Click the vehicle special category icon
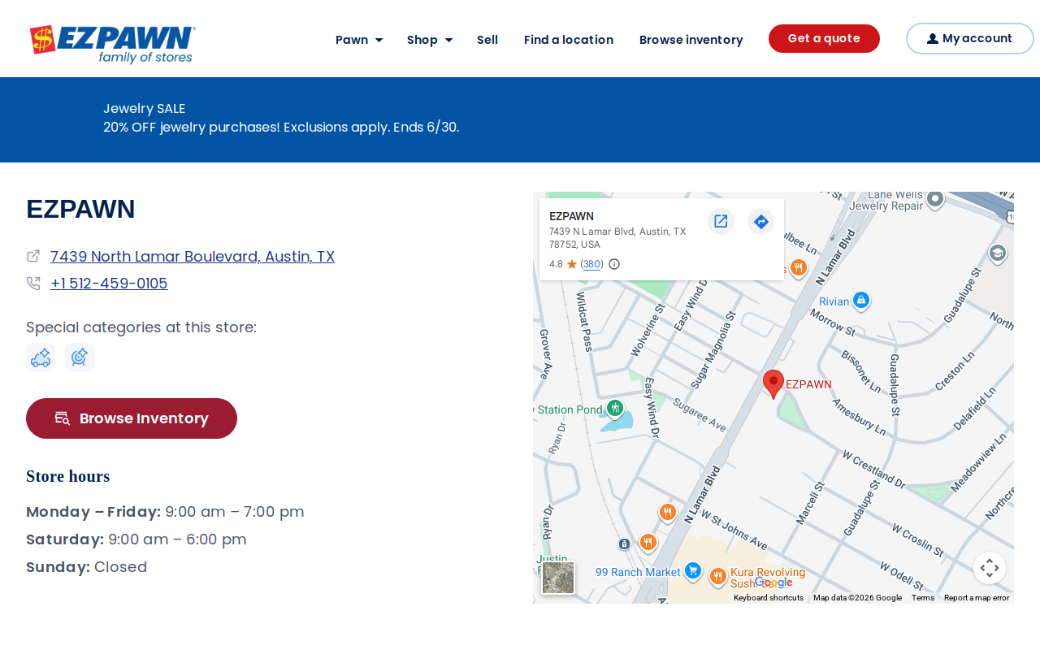1040x650 pixels. pyautogui.click(x=41, y=357)
